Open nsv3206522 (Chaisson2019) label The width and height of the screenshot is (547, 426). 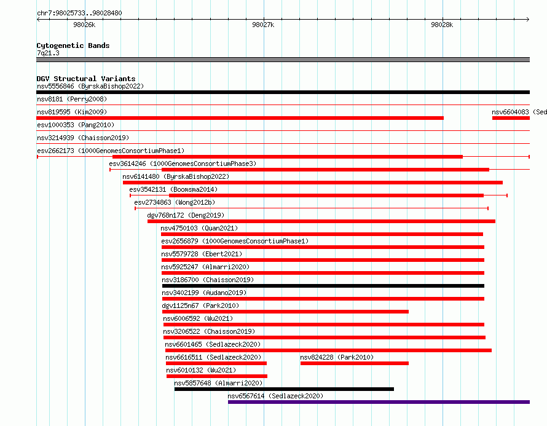point(209,331)
